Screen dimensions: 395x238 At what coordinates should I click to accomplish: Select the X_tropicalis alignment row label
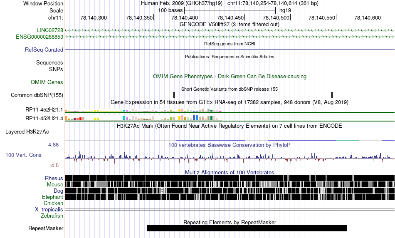(x=49, y=210)
